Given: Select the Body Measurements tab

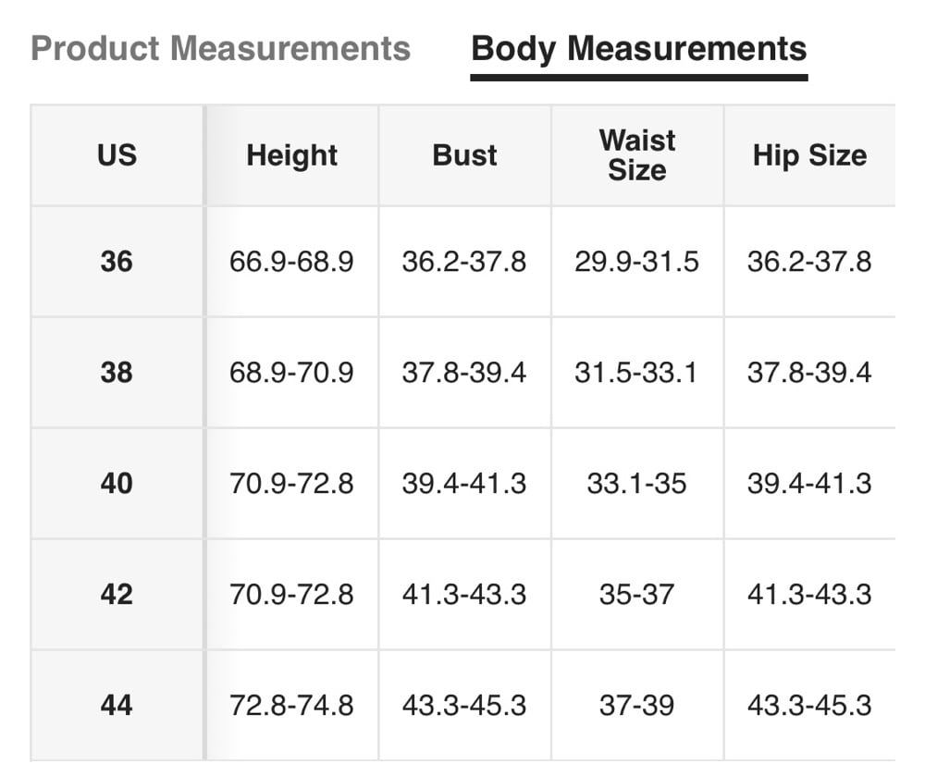Looking at the screenshot, I should (638, 48).
